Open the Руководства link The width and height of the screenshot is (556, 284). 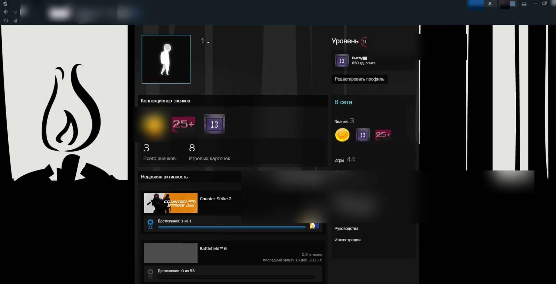tap(346, 228)
